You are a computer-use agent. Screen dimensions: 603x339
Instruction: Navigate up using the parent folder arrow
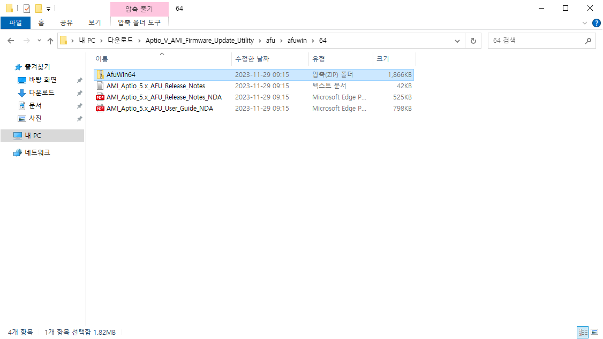click(x=50, y=40)
